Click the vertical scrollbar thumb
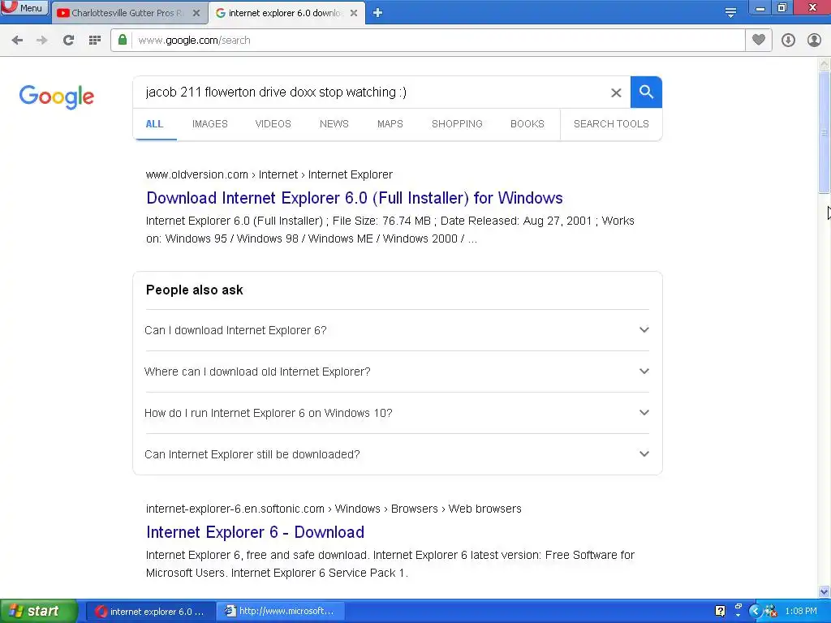The image size is (831, 623). point(825,132)
